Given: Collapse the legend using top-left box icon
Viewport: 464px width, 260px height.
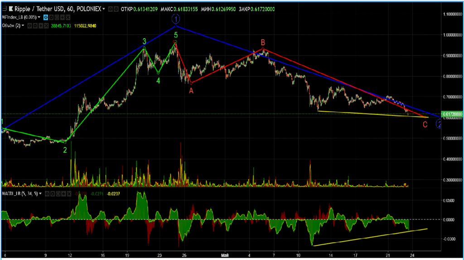Looking at the screenshot, I should (5, 9).
